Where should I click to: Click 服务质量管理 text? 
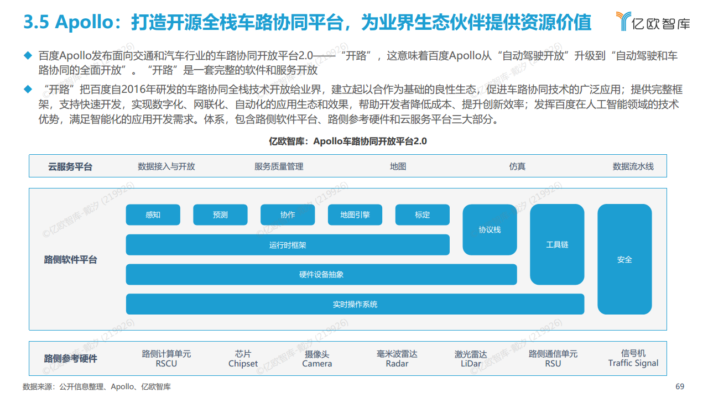tap(279, 166)
